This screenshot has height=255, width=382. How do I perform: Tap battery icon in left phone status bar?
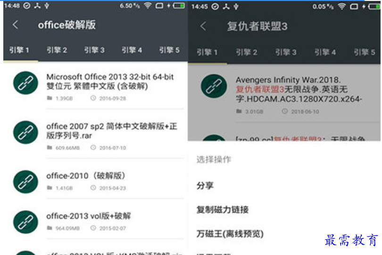(179, 6)
